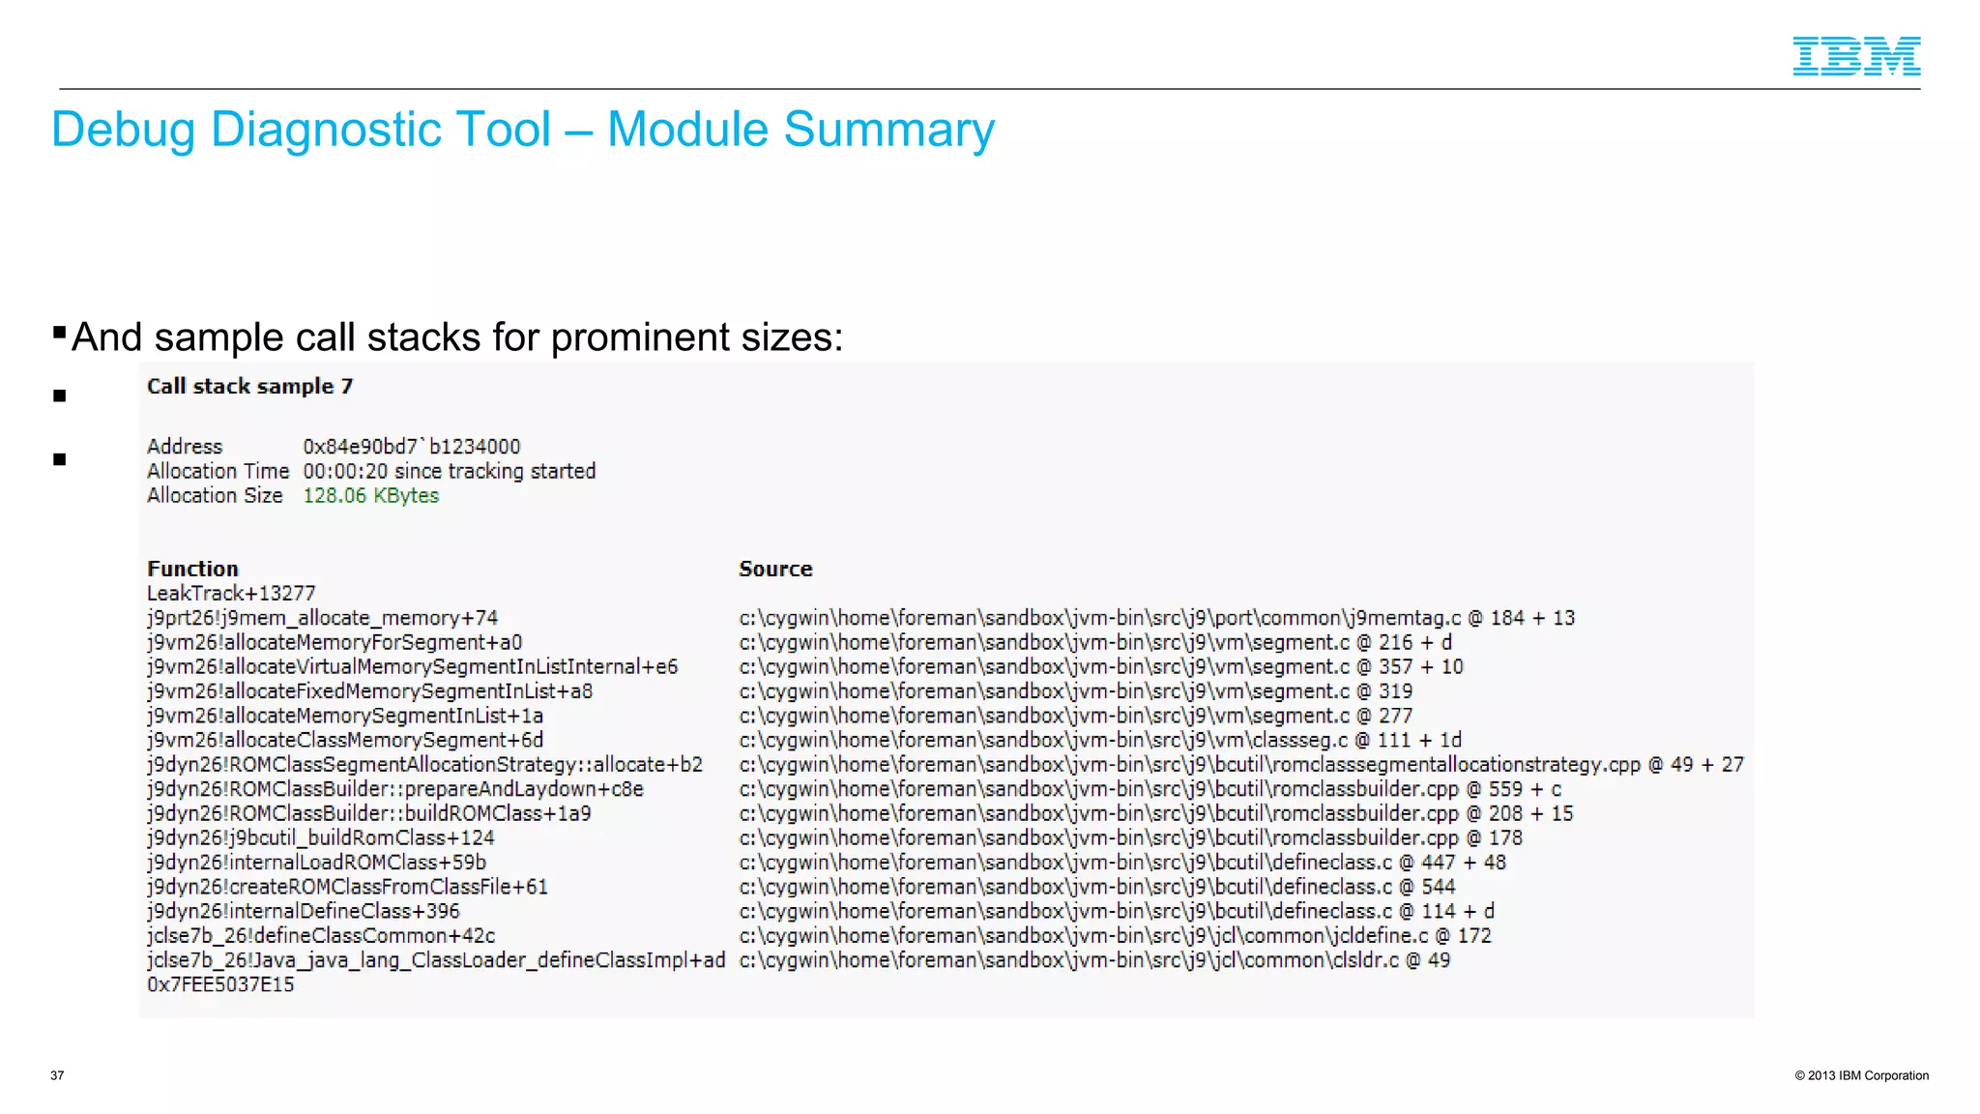Click source defineclass.c @ 114 + d
Image resolution: width=1980 pixels, height=1114 pixels.
coord(1117,911)
